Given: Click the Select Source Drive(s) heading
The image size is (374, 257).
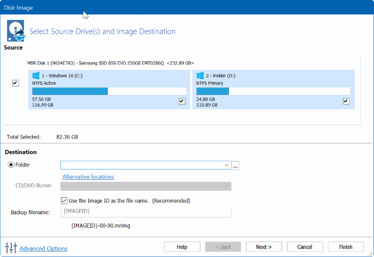Looking at the screenshot, I should (103, 31).
